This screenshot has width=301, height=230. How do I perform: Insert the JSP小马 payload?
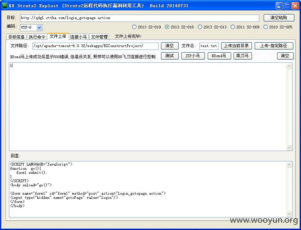[193, 56]
